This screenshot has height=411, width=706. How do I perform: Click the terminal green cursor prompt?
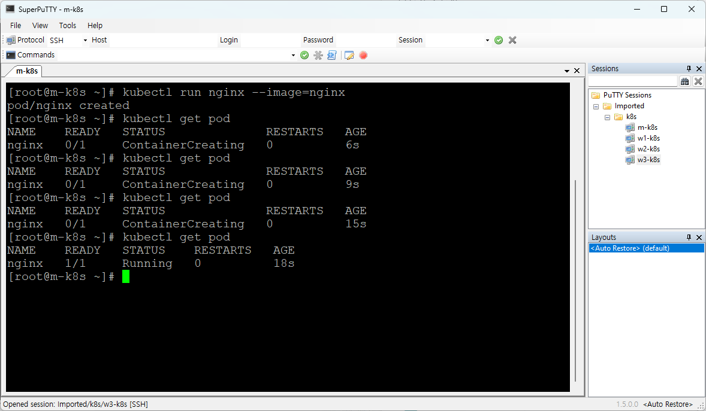point(126,276)
